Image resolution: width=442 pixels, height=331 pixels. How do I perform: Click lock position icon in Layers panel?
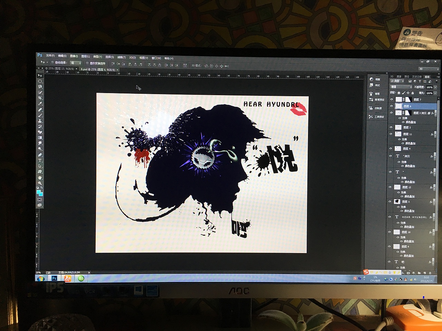coord(408,93)
